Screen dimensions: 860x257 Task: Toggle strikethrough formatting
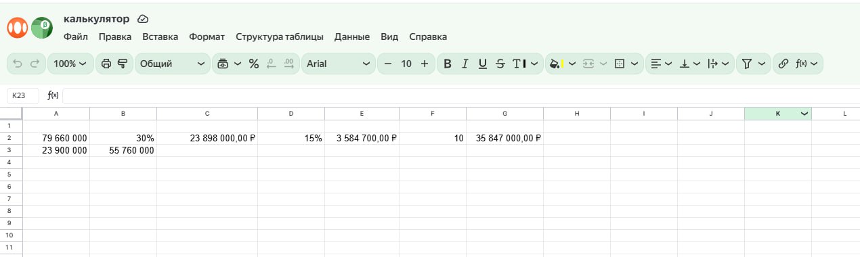pyautogui.click(x=500, y=64)
